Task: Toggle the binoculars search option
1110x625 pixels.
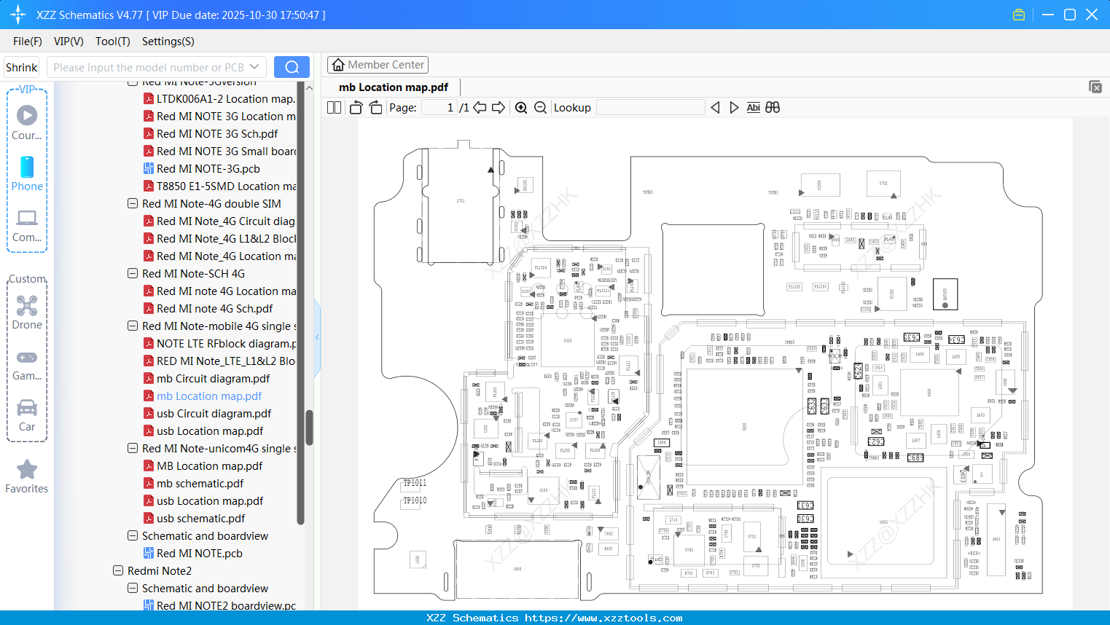Action: click(x=772, y=107)
